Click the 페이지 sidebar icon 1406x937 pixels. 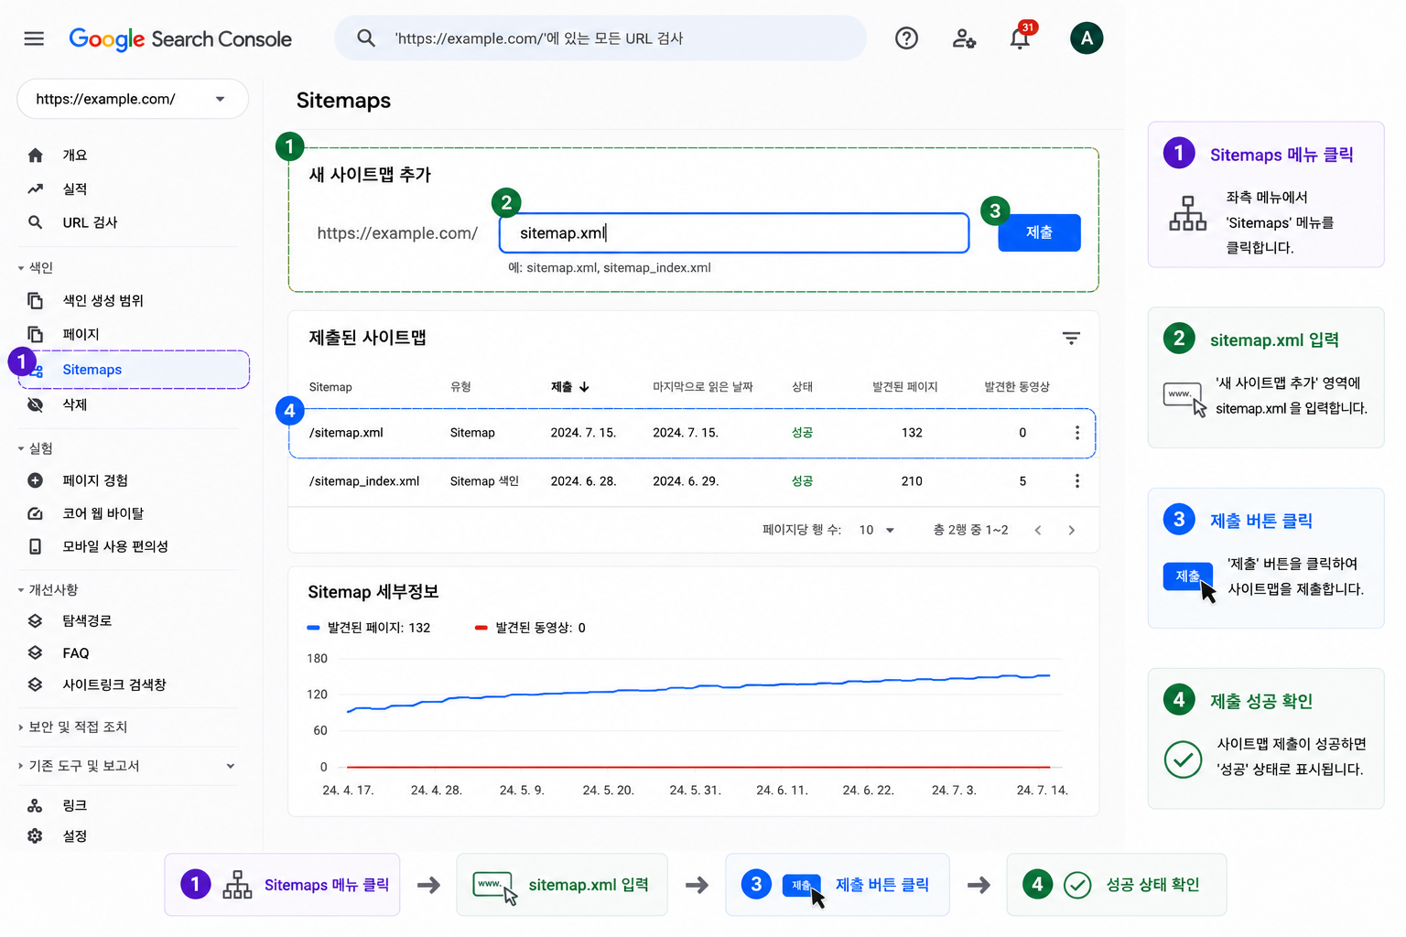tap(35, 335)
